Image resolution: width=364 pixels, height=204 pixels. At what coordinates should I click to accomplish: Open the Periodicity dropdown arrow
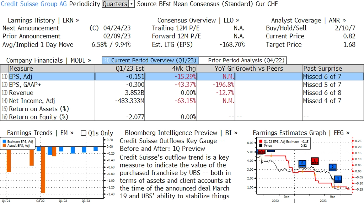[132, 4]
